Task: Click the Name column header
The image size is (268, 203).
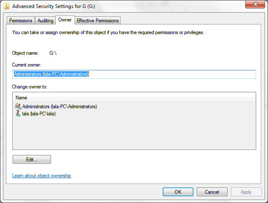Action: click(x=134, y=98)
